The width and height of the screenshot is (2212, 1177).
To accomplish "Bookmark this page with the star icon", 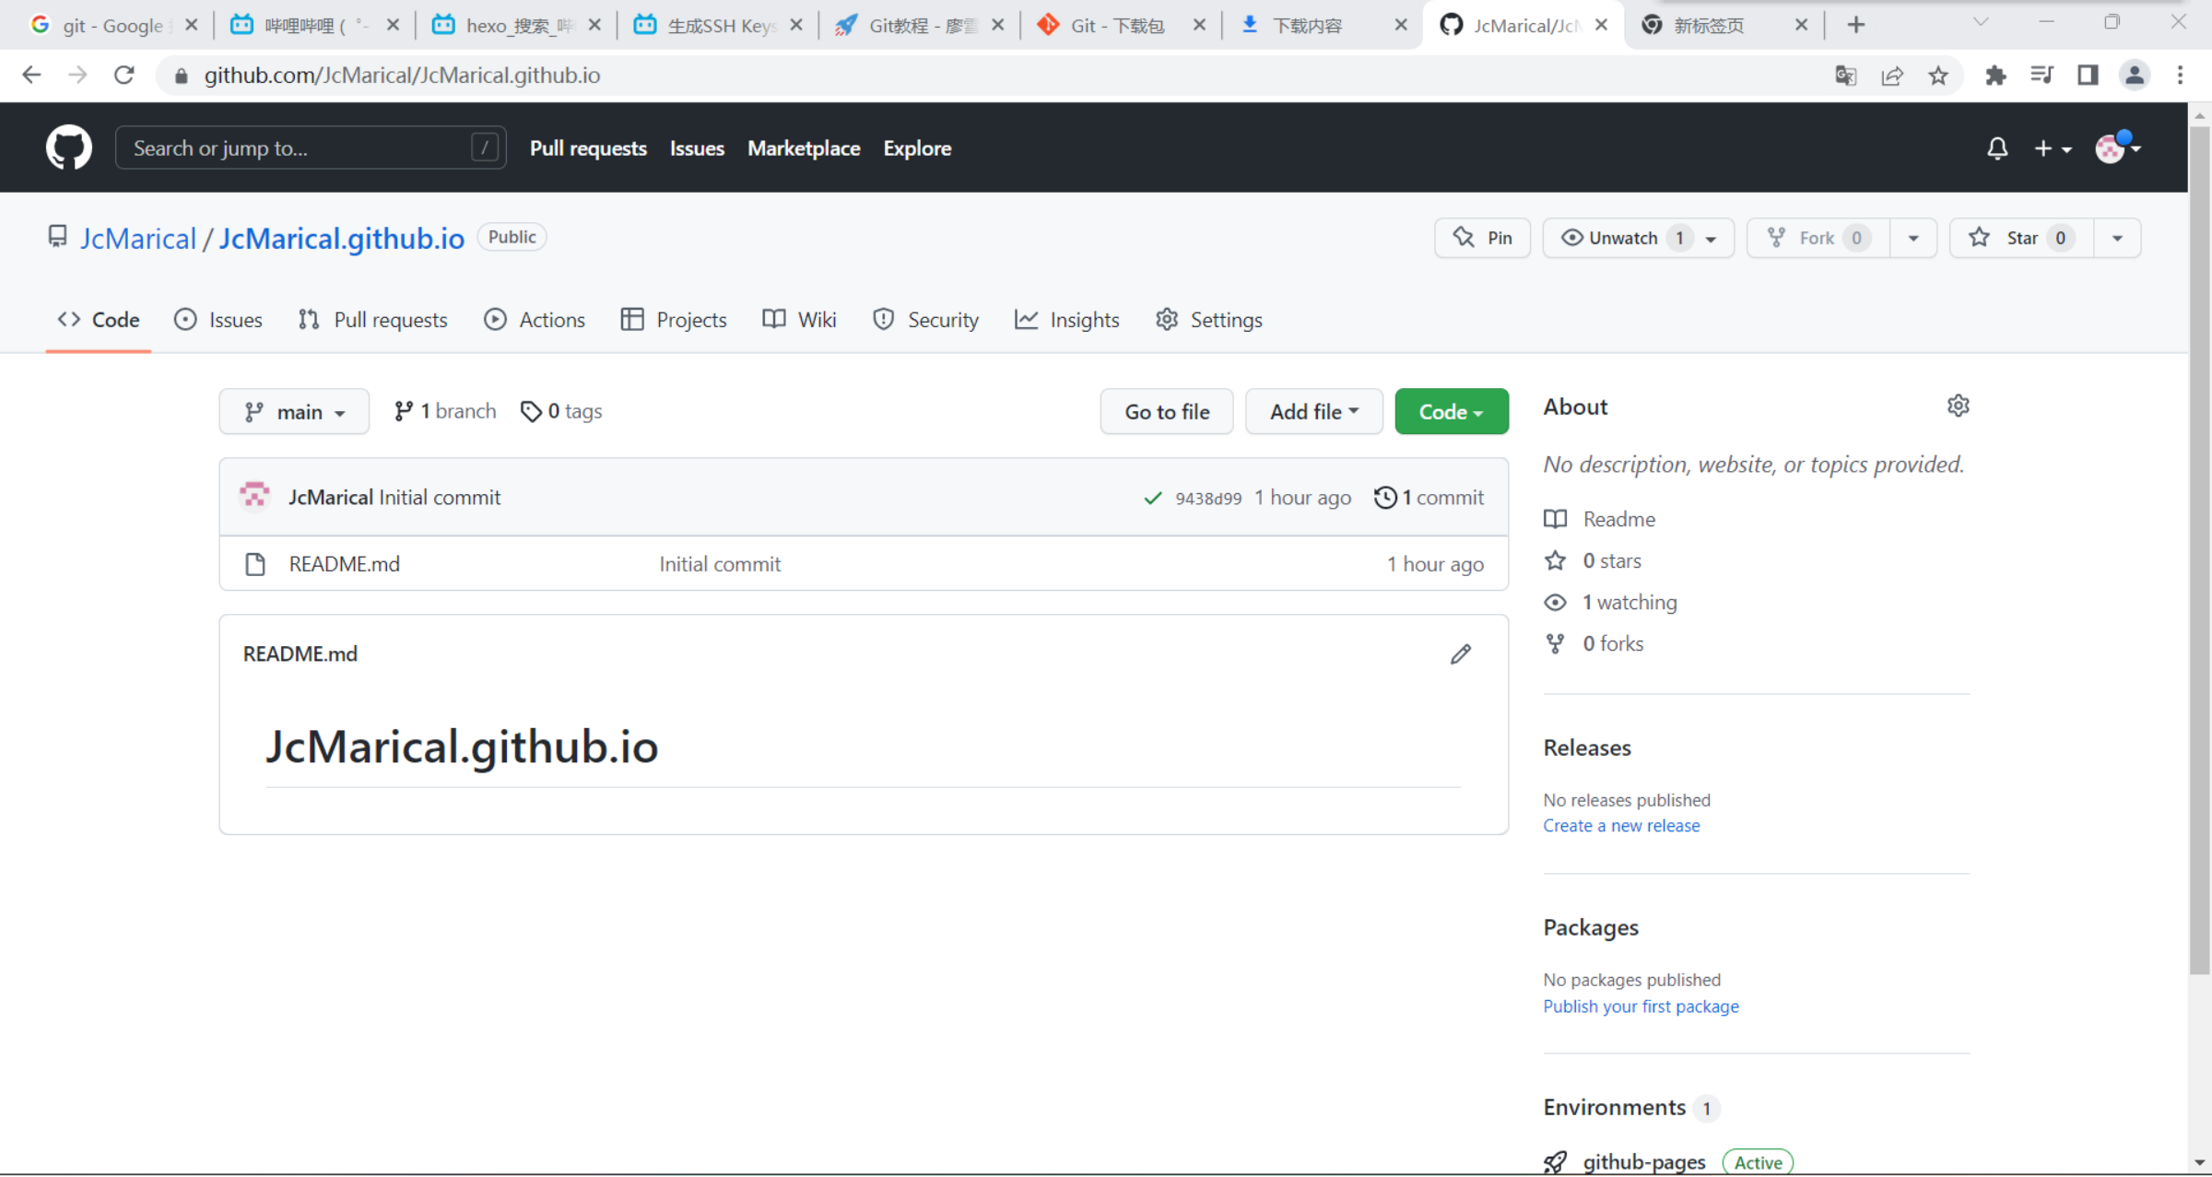I will [x=1938, y=76].
